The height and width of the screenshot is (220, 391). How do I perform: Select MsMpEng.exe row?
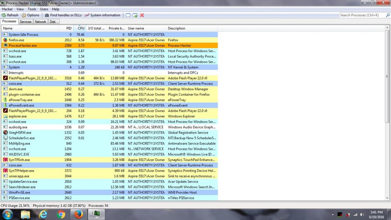pyautogui.click(x=109, y=143)
